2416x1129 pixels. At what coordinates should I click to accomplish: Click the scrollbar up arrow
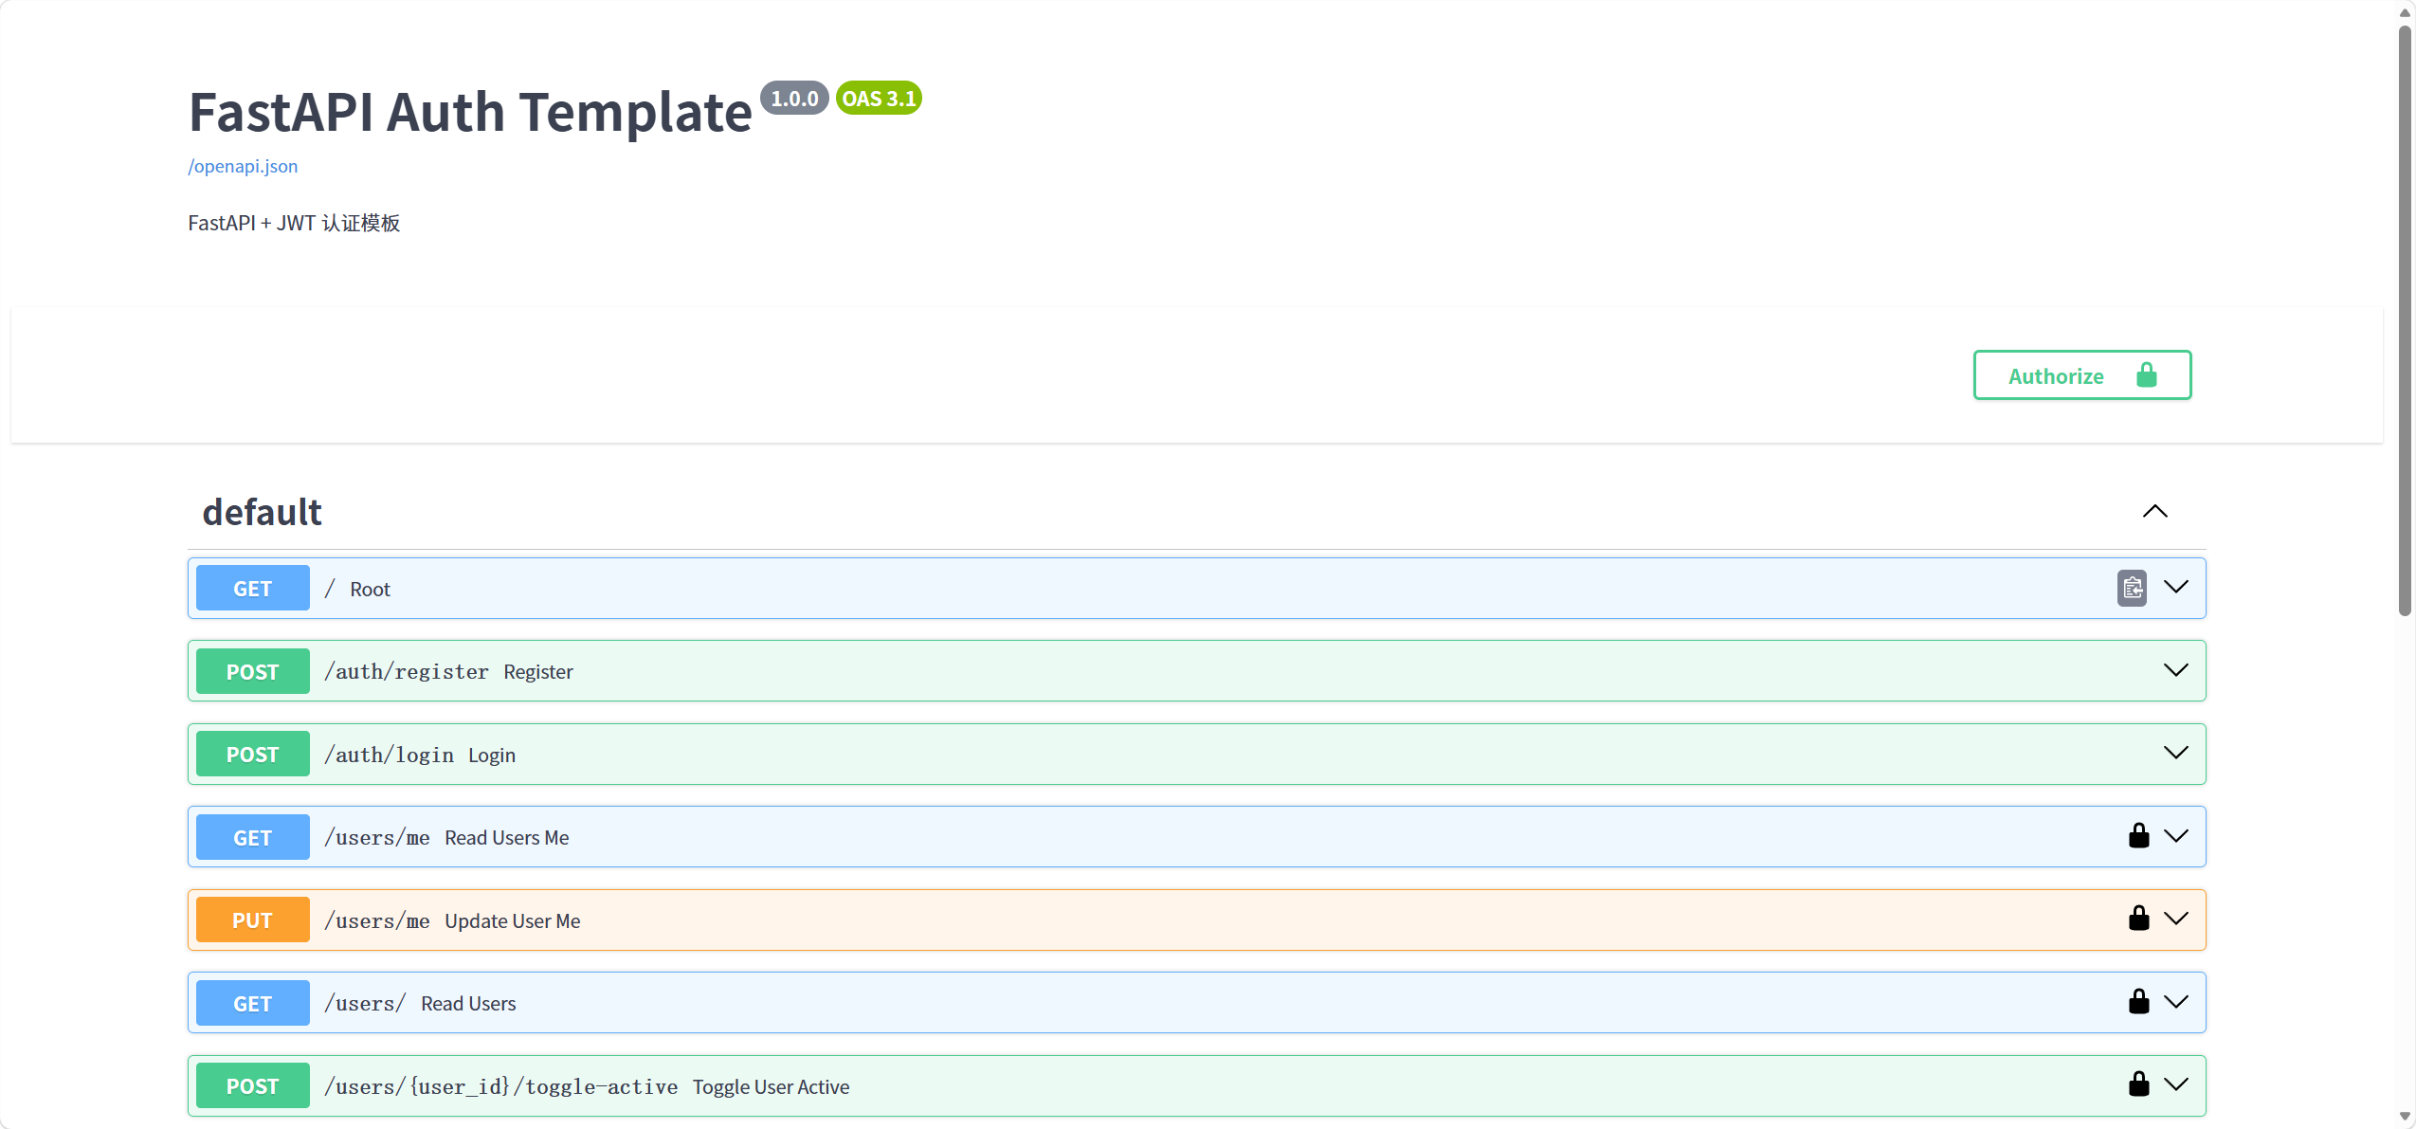pos(2405,12)
